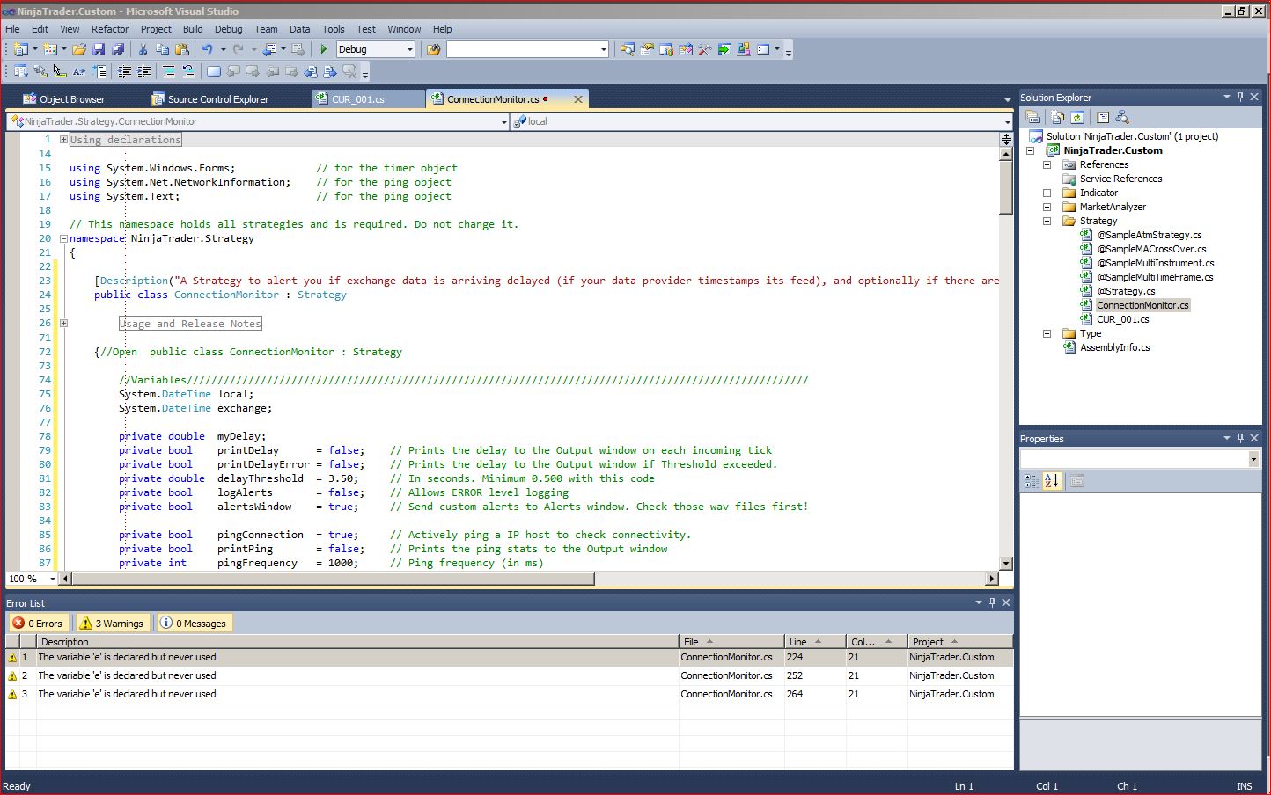1271x795 pixels.
Task: Click the New Project toolbar icon
Action: [x=19, y=49]
